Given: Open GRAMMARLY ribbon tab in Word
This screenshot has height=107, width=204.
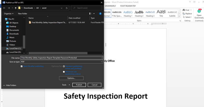Looking at the screenshot, I should click(110, 6).
